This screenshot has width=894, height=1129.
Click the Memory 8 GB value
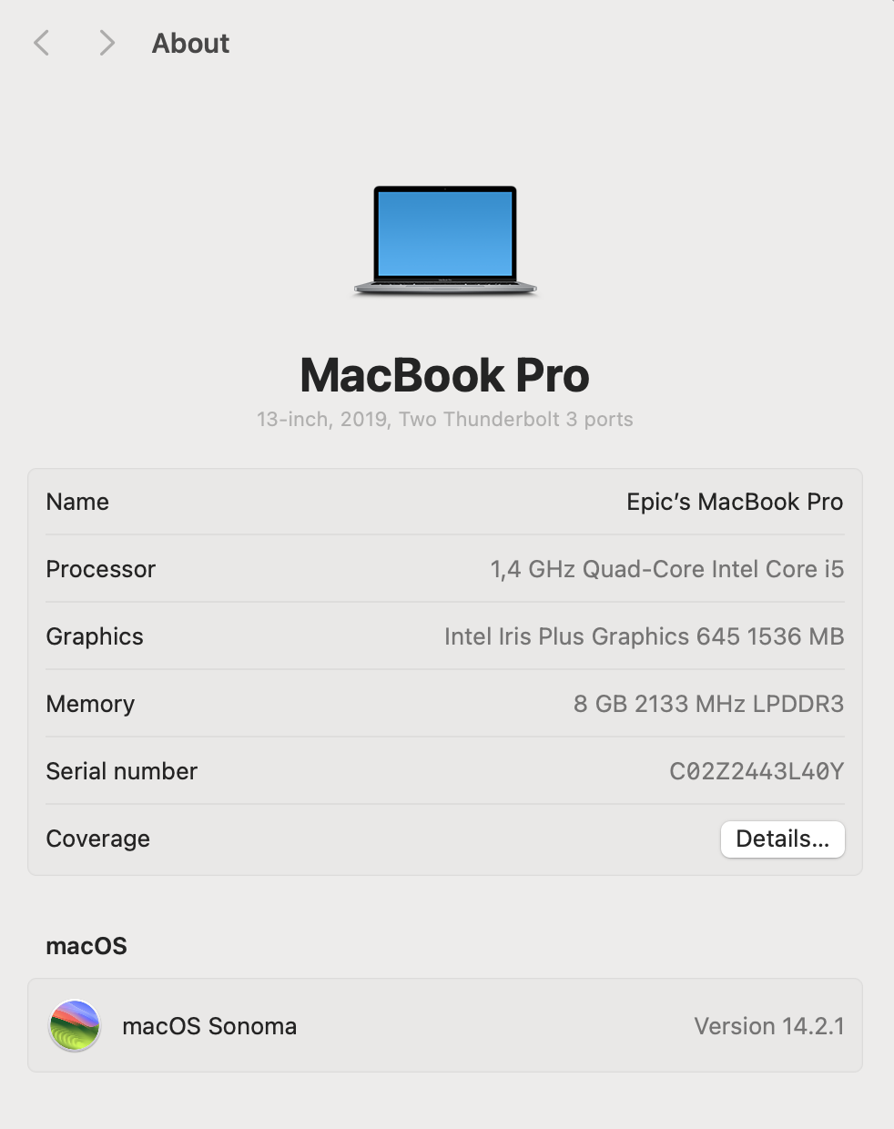tap(708, 704)
